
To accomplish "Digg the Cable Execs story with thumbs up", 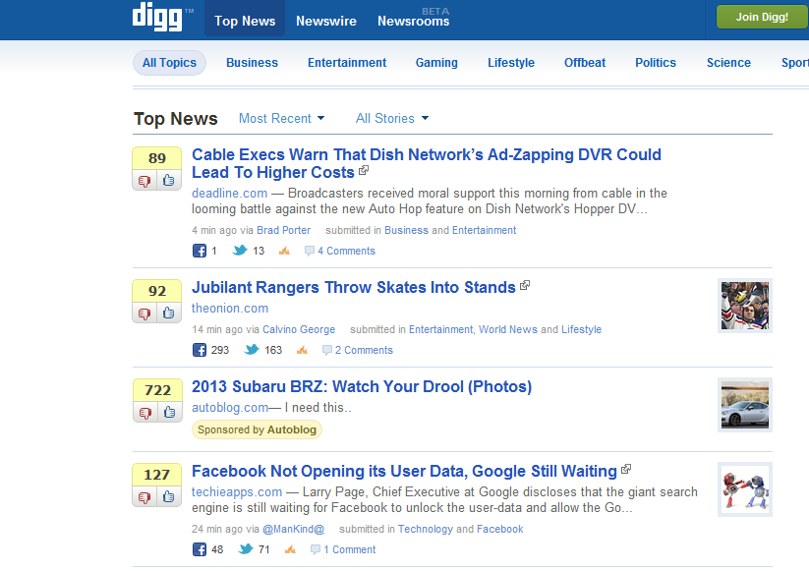I will [169, 181].
